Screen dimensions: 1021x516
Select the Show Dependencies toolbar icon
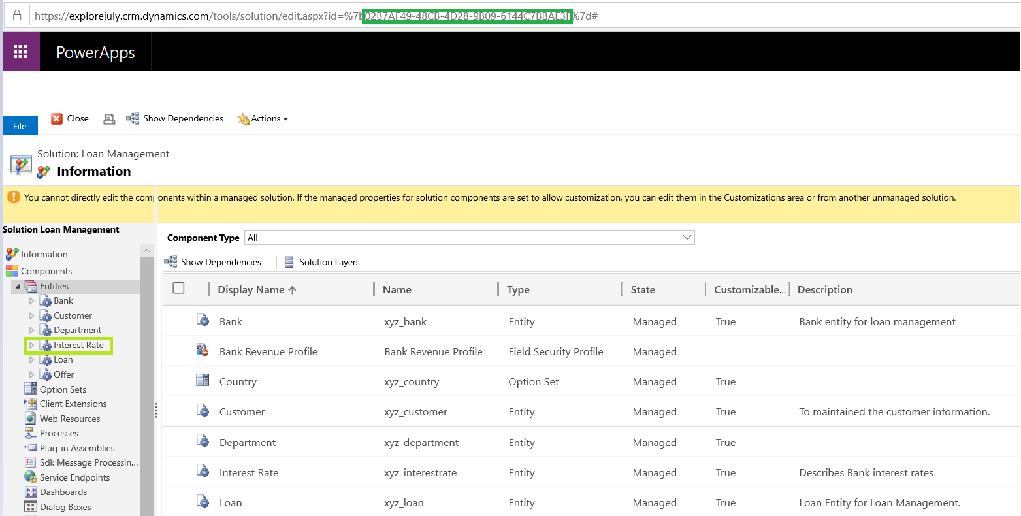tap(175, 118)
